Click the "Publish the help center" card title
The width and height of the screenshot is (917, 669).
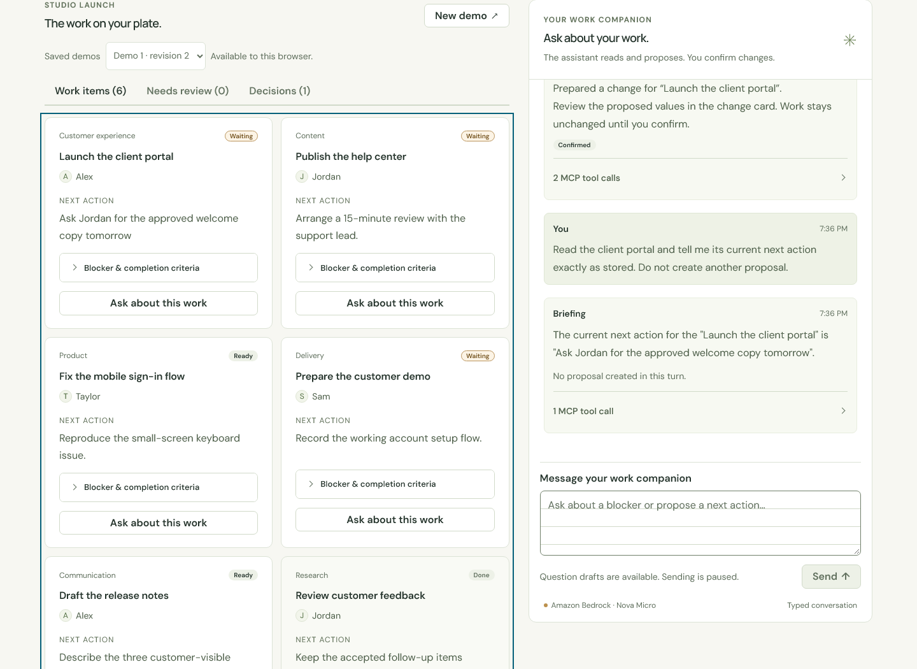pyautogui.click(x=351, y=157)
